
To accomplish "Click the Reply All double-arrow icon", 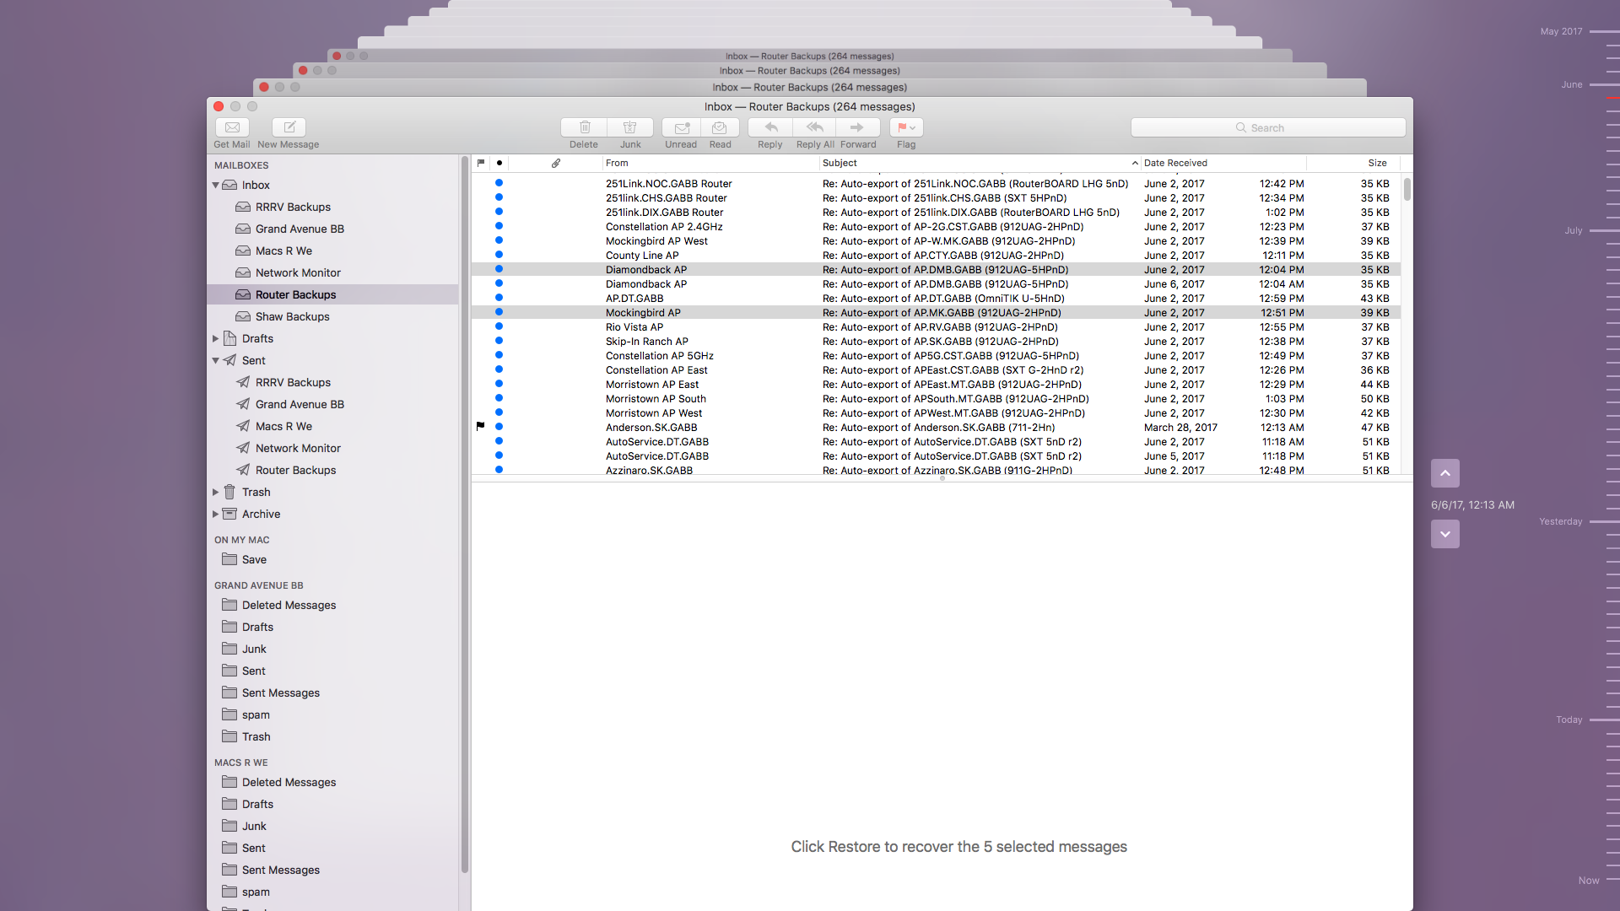I will click(x=814, y=127).
